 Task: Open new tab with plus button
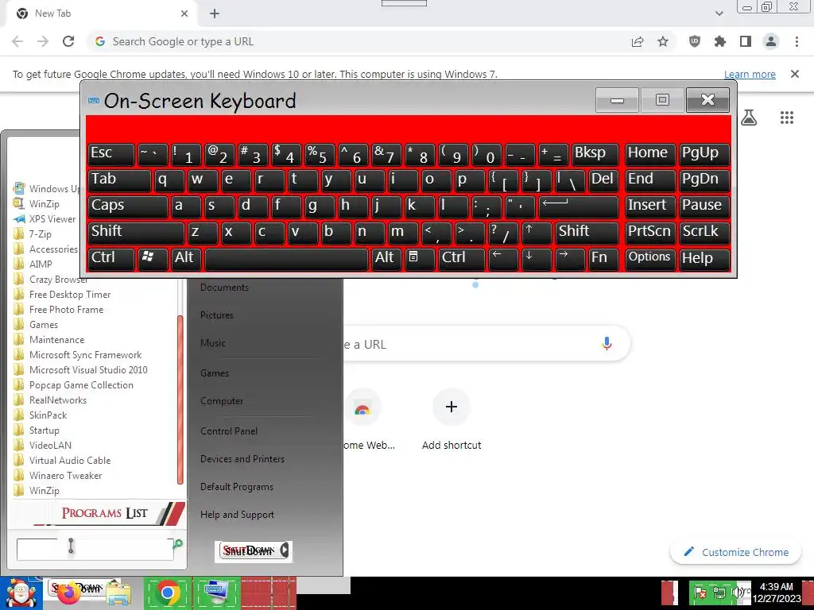coord(215,14)
